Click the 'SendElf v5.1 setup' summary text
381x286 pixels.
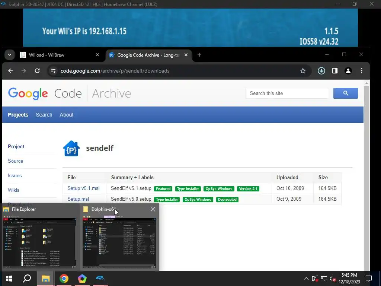pyautogui.click(x=131, y=188)
